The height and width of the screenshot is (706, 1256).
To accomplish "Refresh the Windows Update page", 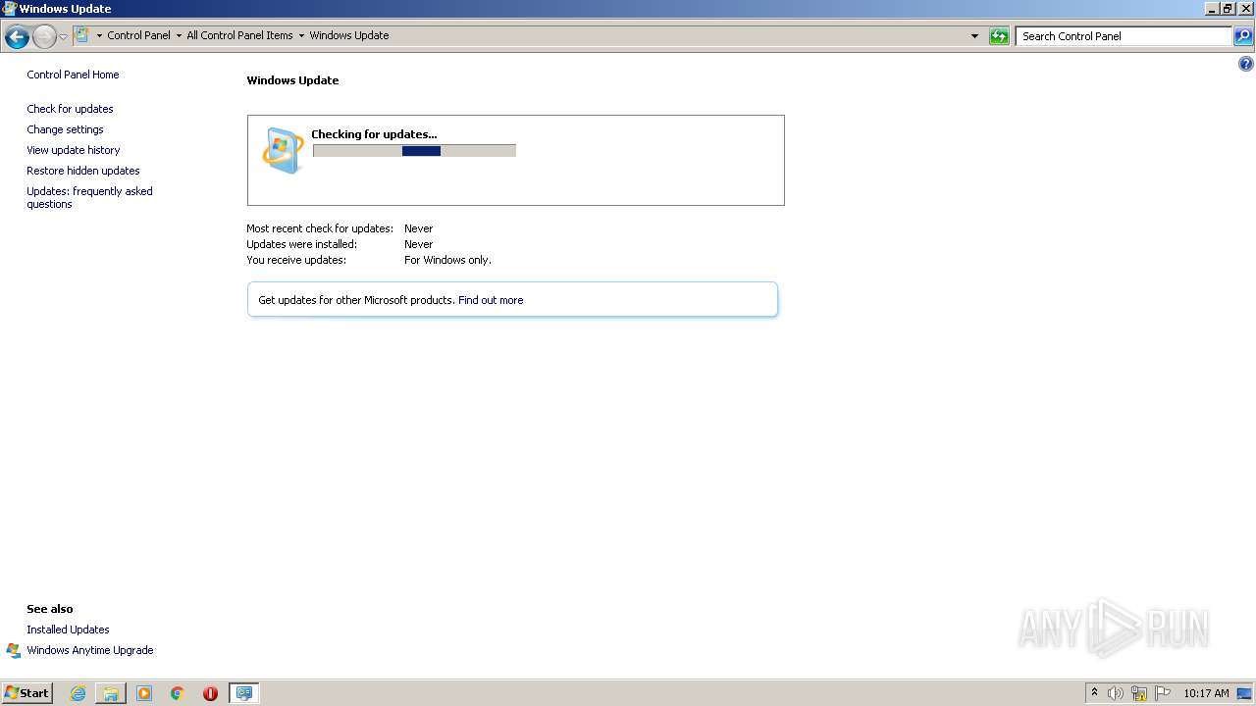I will (x=999, y=36).
